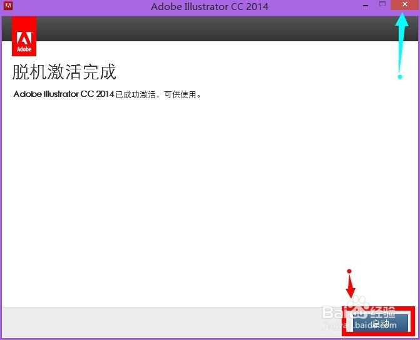This screenshot has width=420, height=340.
Task: Click the small Adobe icon in title bar
Action: (8, 6)
